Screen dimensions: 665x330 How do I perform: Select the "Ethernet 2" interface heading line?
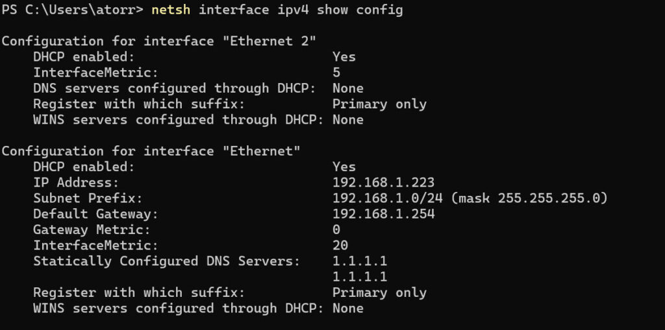tap(158, 41)
